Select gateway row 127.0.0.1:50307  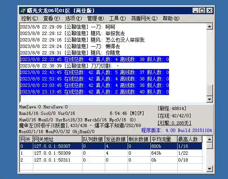111,146
